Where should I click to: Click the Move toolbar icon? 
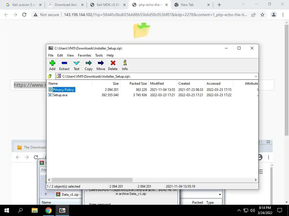pyautogui.click(x=101, y=63)
